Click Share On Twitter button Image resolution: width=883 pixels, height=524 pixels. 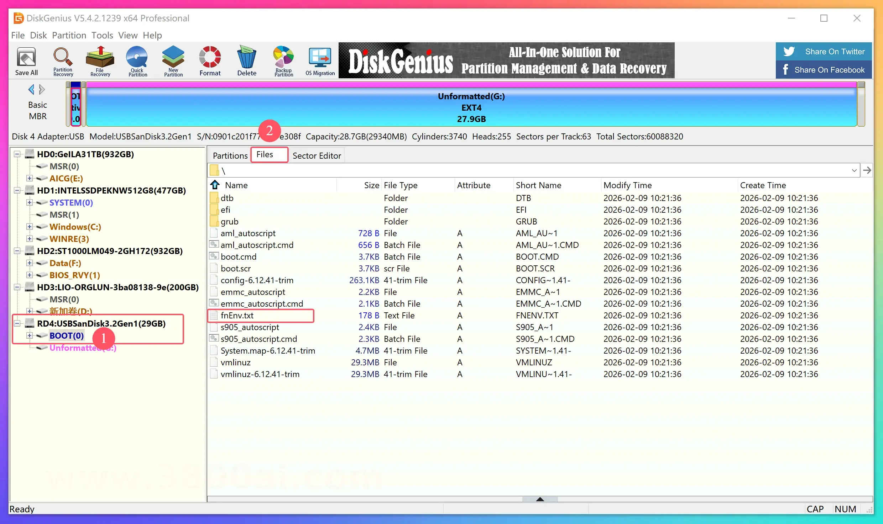[x=824, y=52]
